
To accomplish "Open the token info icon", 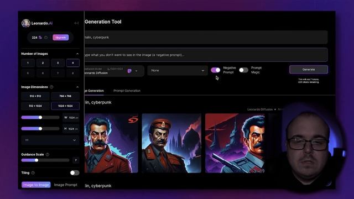I will (46, 38).
